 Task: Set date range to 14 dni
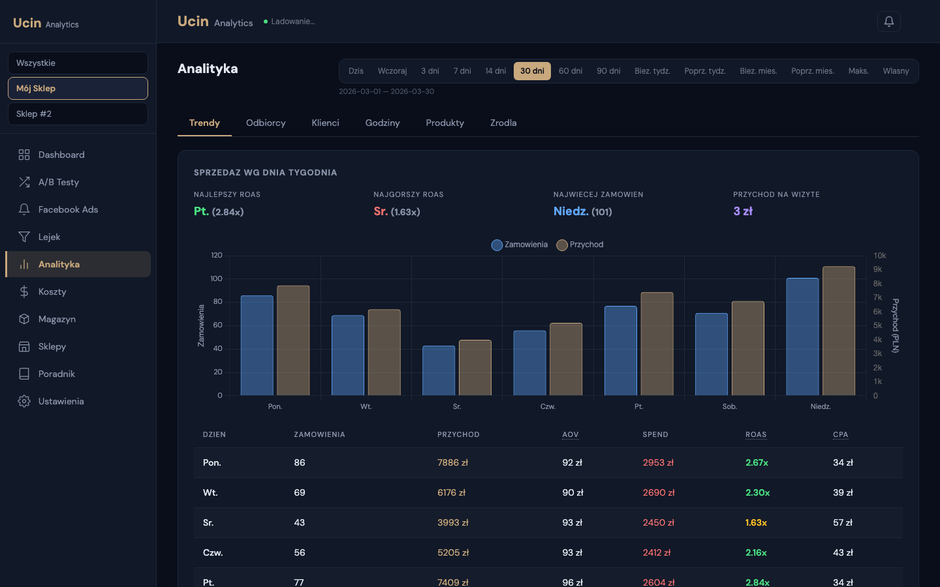495,71
